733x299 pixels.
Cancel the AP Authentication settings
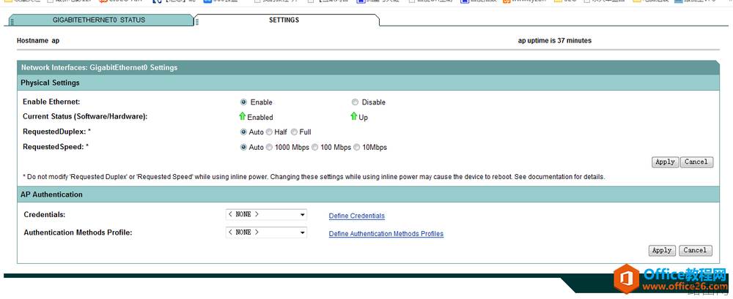[x=695, y=251]
